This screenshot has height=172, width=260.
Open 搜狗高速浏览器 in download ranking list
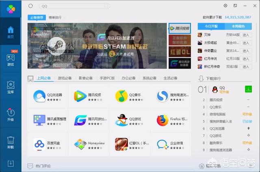click(x=221, y=150)
